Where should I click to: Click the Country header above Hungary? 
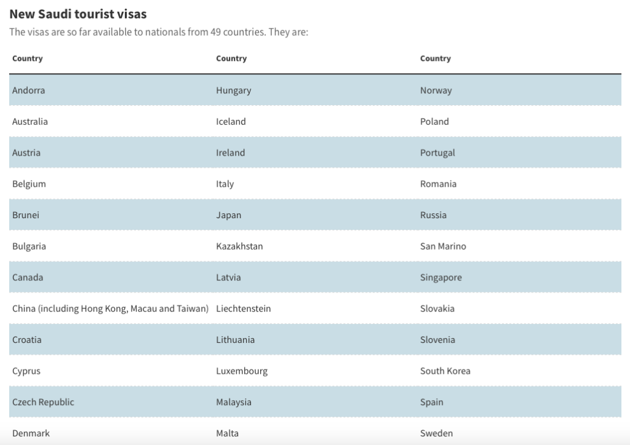pyautogui.click(x=231, y=58)
